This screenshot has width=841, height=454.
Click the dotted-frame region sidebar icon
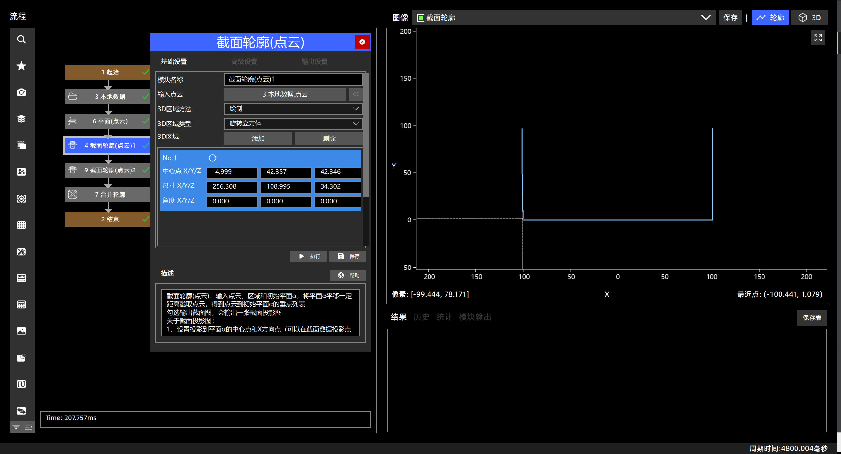21,145
